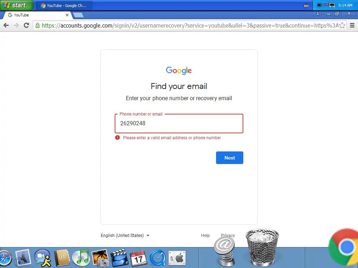
Task: Launch Mail stamp icon in dock
Action: pos(23,258)
